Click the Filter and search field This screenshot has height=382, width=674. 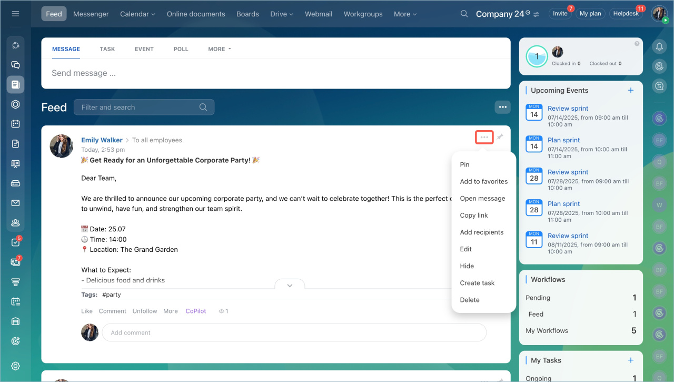click(x=140, y=107)
